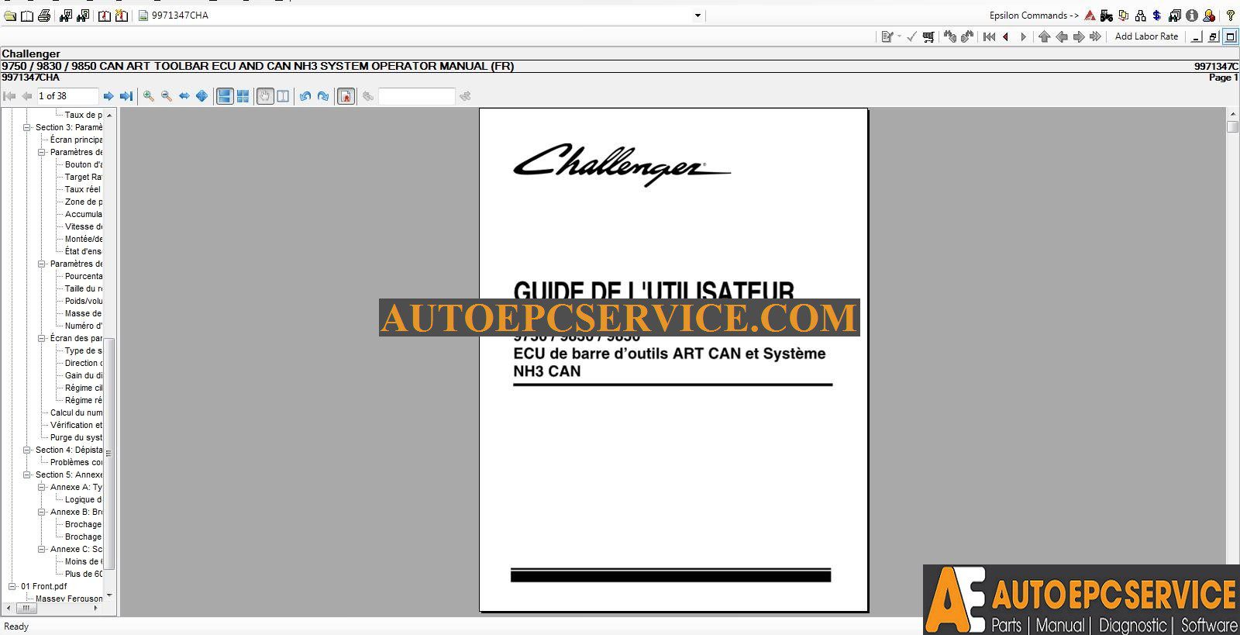Screen dimensions: 1240x635
Task: Click the blue dollar sign icon
Action: click(1157, 16)
